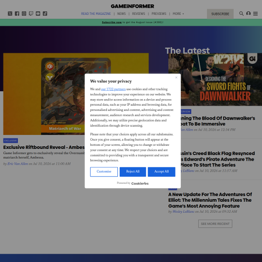
Task: Open the Instagram social icon
Action: (x=24, y=14)
